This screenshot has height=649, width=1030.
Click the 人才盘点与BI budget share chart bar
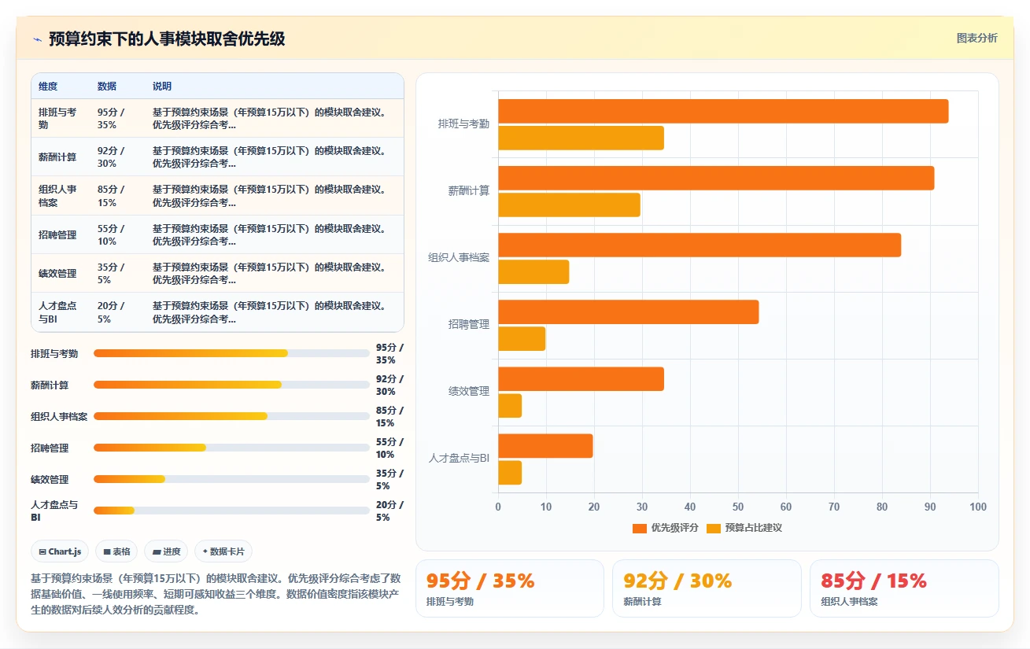tap(510, 472)
